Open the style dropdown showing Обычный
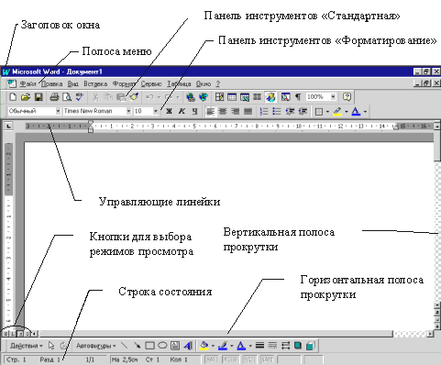 click(58, 111)
